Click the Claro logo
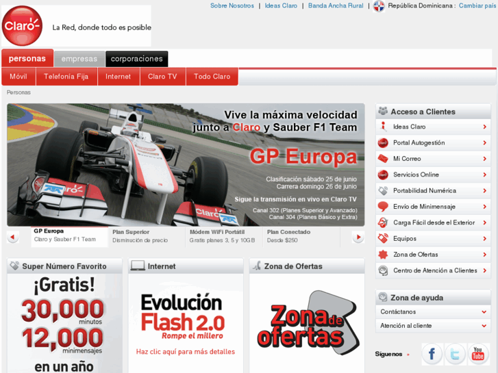Screen dimensions: 498x373 click(x=22, y=26)
